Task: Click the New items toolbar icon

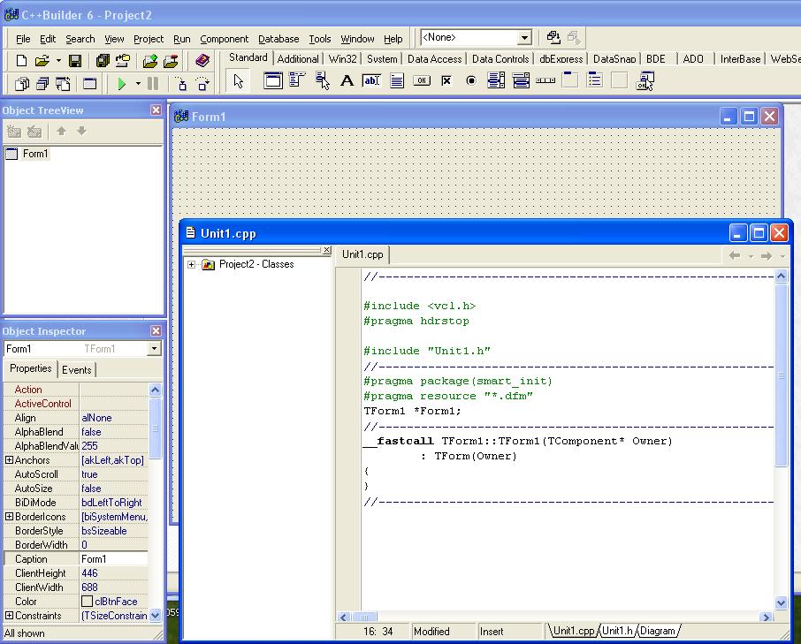Action: 21,61
